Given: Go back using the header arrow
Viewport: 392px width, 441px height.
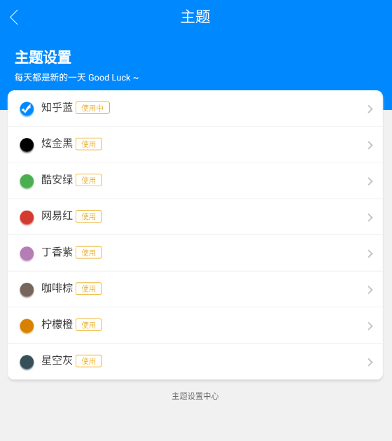Looking at the screenshot, I should point(14,17).
